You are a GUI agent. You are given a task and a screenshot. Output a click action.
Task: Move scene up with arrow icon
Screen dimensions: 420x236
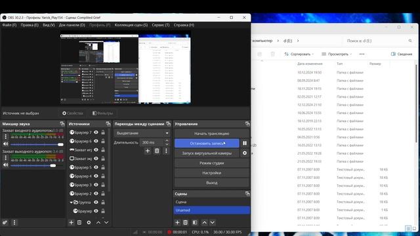pos(204,222)
